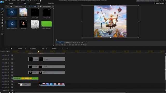The height and width of the screenshot is (93, 166).
Task: Toggle video media filter in library
Action: [29, 6]
